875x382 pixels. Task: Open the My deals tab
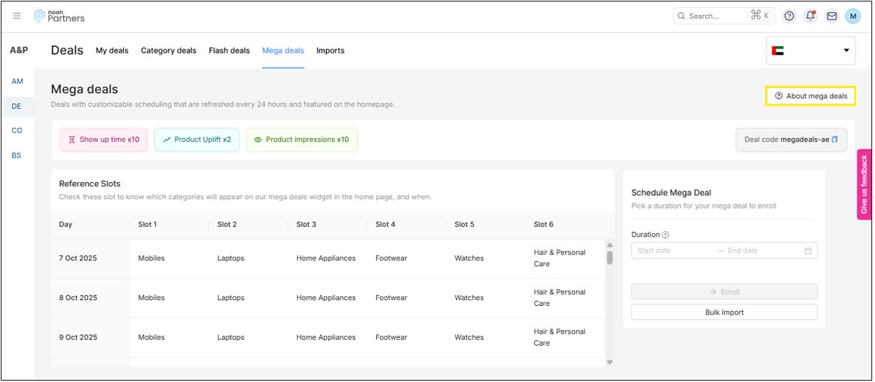[112, 51]
